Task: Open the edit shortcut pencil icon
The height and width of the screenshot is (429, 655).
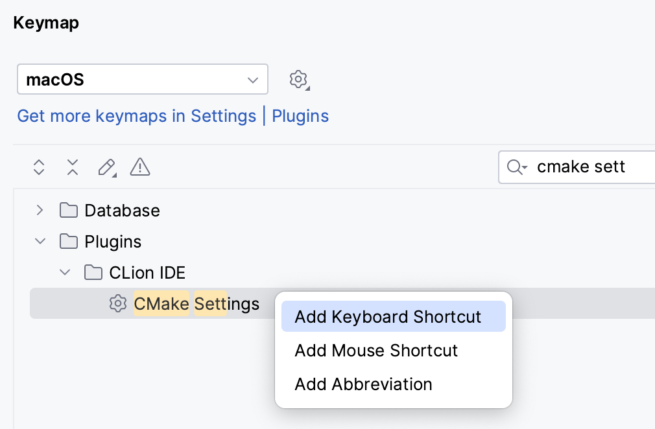Action: 106,167
